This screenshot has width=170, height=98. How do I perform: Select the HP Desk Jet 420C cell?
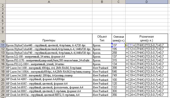tap(49, 79)
